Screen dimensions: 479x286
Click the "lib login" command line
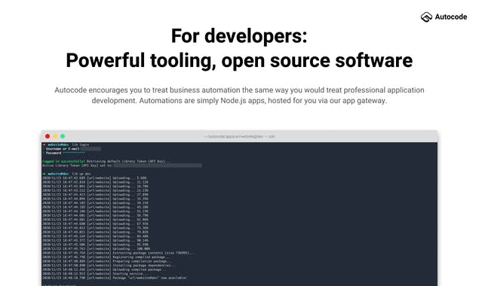point(66,145)
